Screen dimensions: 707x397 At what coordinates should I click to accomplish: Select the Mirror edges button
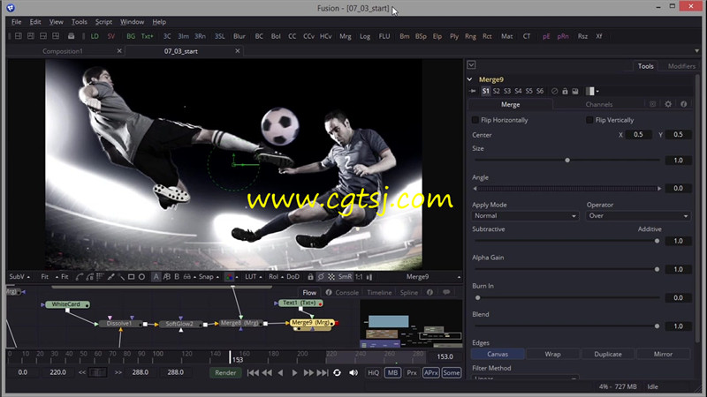(x=663, y=355)
